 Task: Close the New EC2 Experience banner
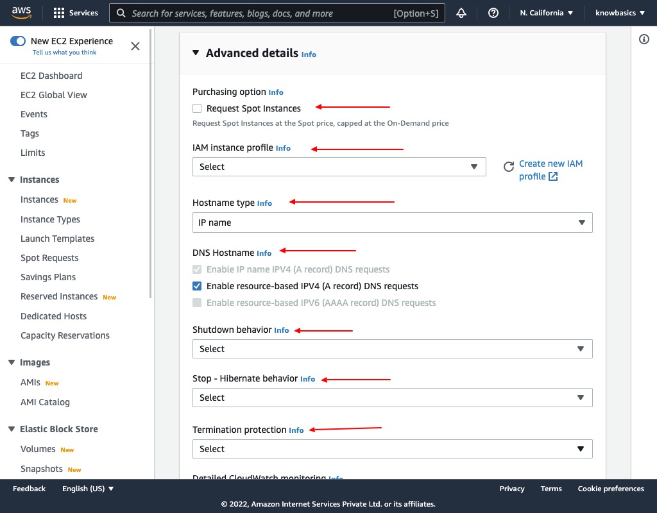point(135,46)
